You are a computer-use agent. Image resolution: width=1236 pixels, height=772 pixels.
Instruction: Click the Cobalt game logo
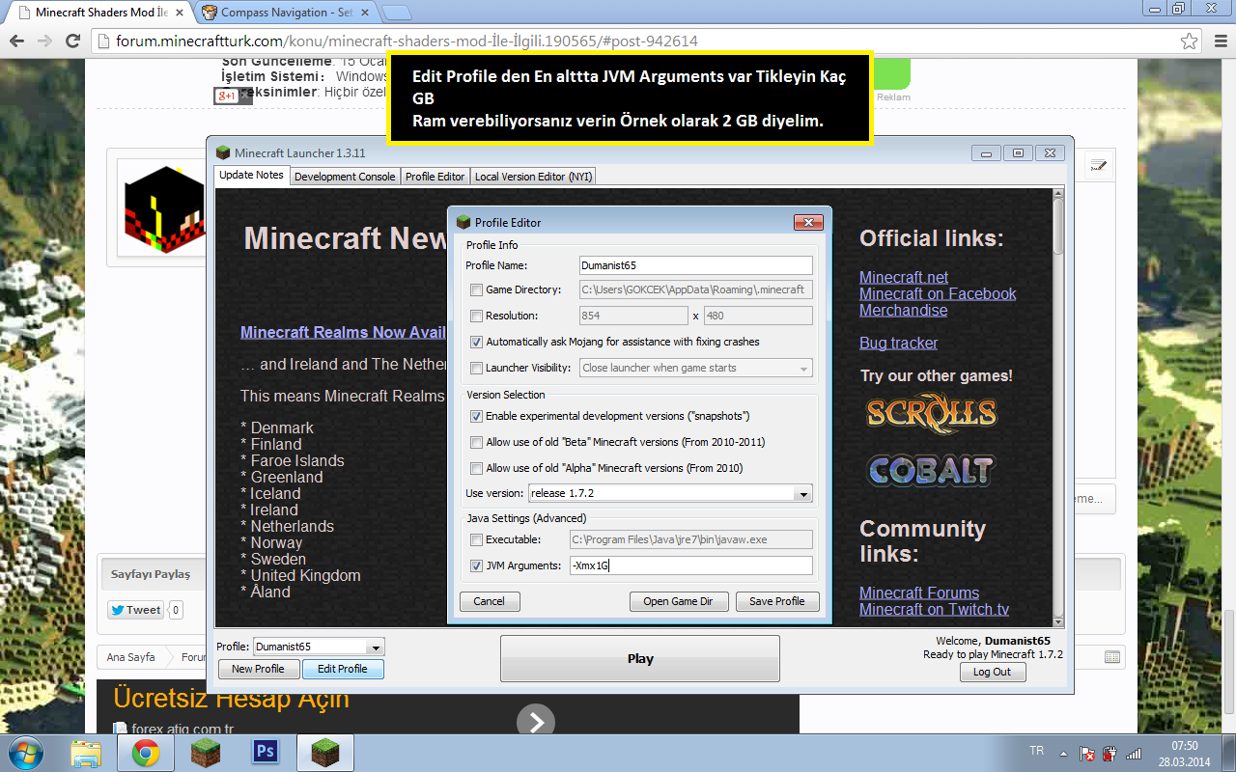[x=930, y=470]
